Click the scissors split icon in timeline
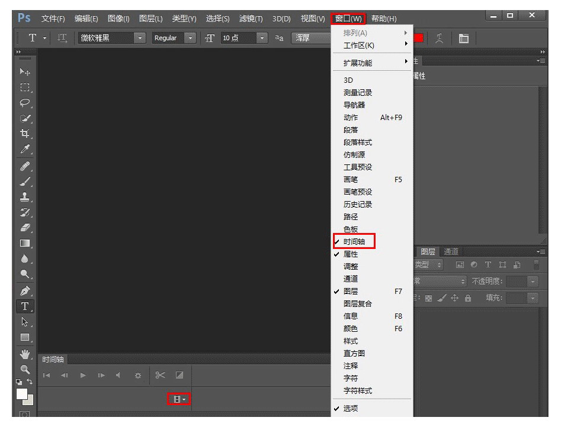 point(161,375)
